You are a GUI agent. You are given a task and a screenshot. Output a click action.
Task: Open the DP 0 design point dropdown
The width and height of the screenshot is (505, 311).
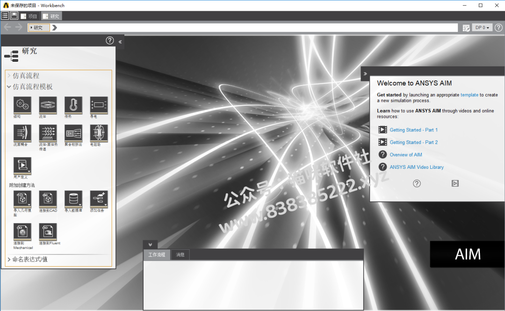pos(482,28)
